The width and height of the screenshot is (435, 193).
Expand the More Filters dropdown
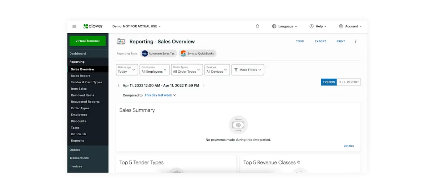[x=248, y=70]
